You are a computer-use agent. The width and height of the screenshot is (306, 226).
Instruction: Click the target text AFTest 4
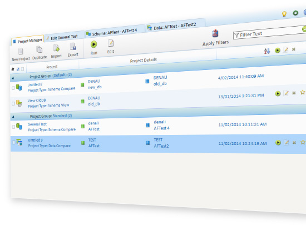point(161,128)
